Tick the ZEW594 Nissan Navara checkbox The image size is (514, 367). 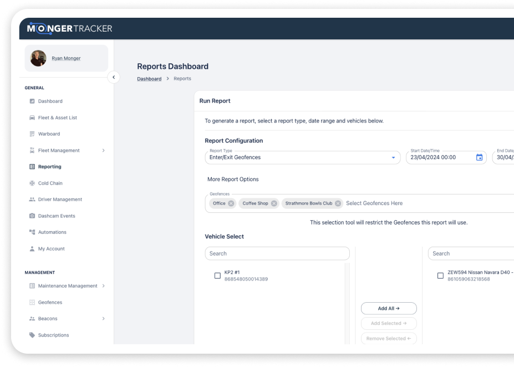(440, 276)
